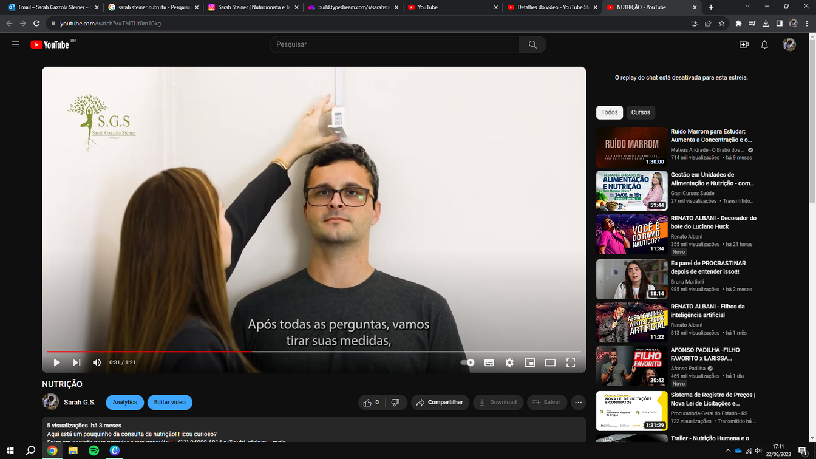Show hidden system tray icons
Screen dimensions: 816x459
click(727, 450)
